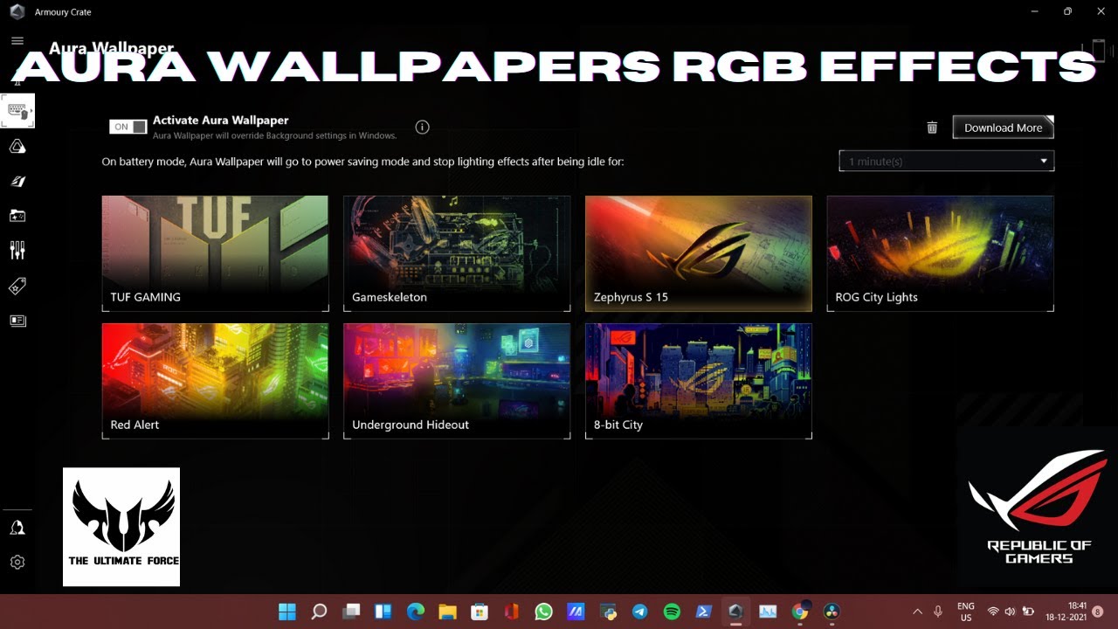Open network, volume and battery quick settings
This screenshot has height=629, width=1118.
point(1011,612)
